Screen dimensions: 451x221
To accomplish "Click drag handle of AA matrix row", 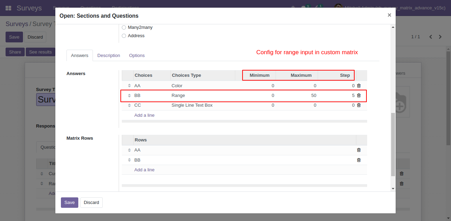I will tap(129, 150).
